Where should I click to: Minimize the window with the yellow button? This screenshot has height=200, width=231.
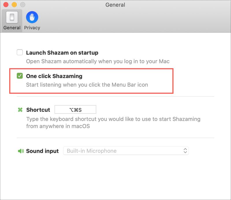click(14, 5)
